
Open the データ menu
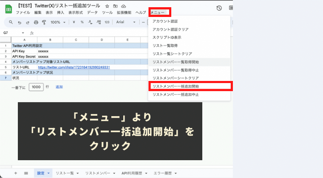pyautogui.click(x=92, y=13)
